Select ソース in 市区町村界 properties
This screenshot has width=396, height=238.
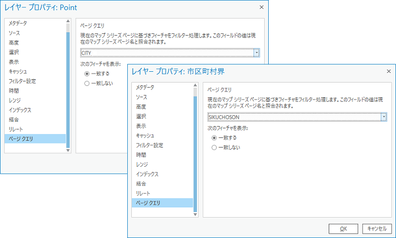[x=141, y=97]
